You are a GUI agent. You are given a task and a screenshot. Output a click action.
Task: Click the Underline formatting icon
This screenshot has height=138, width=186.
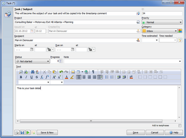(31, 77)
